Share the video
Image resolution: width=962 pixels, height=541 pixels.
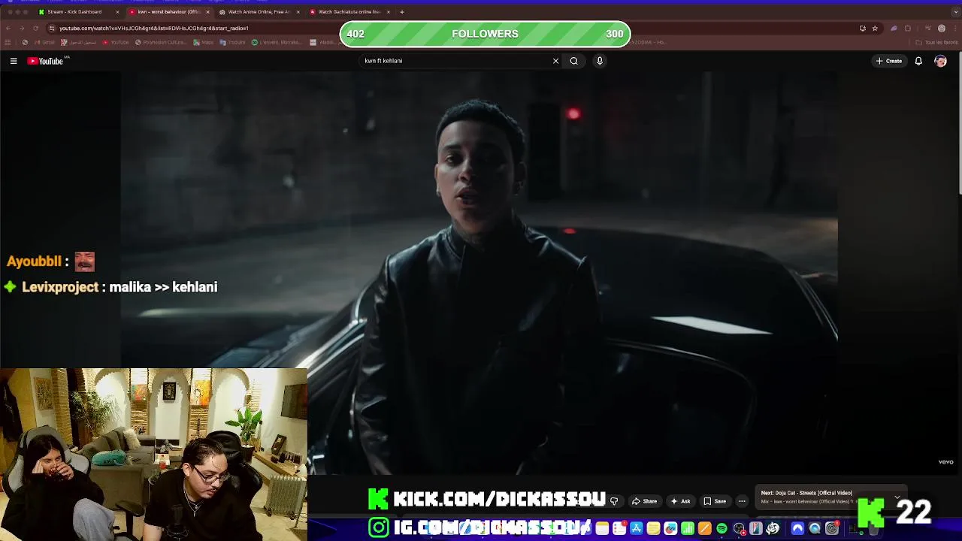coord(644,501)
